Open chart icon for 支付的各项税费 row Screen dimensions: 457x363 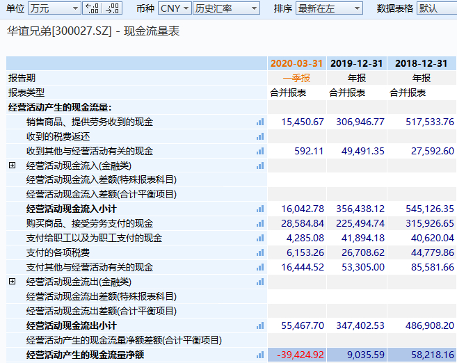260,252
